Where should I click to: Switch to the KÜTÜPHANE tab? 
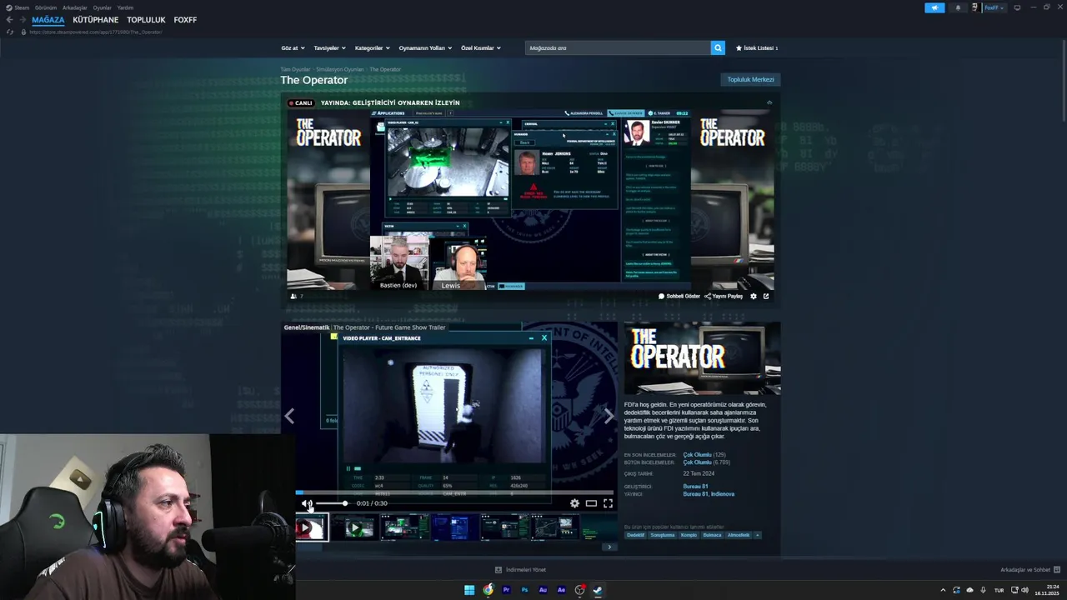(96, 20)
